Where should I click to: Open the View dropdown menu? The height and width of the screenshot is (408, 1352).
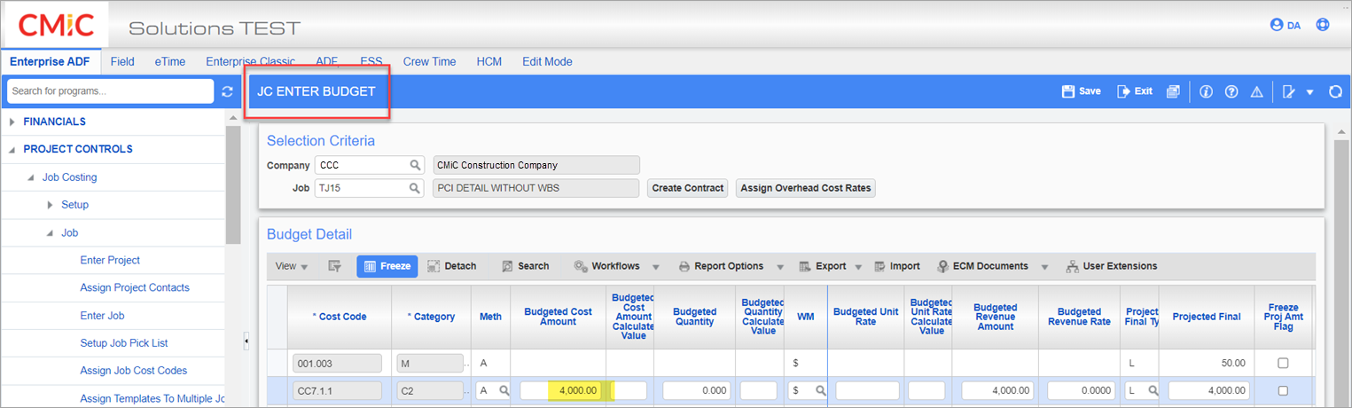(292, 266)
